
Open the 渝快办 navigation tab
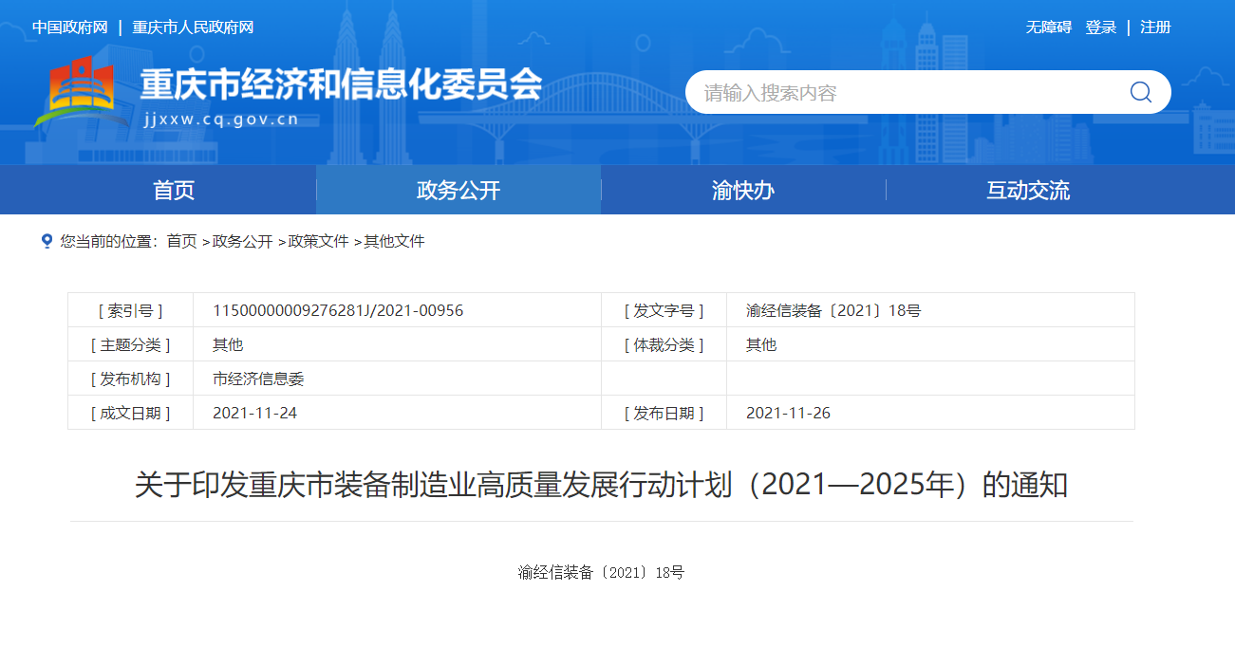[743, 190]
